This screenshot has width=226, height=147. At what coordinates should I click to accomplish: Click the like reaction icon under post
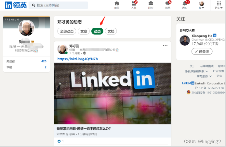pyautogui.click(x=59, y=141)
